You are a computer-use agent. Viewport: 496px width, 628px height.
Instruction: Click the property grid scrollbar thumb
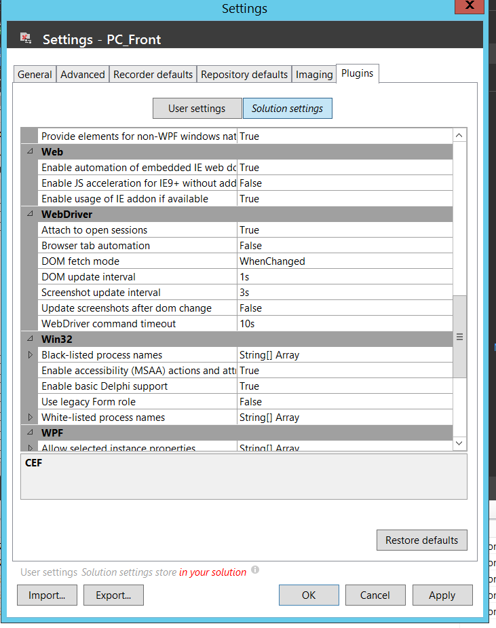[459, 337]
